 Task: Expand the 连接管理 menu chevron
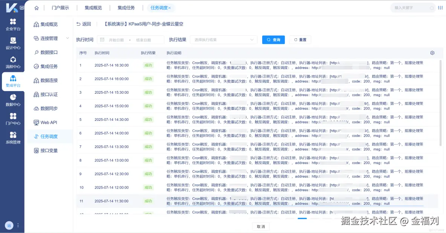click(x=67, y=38)
